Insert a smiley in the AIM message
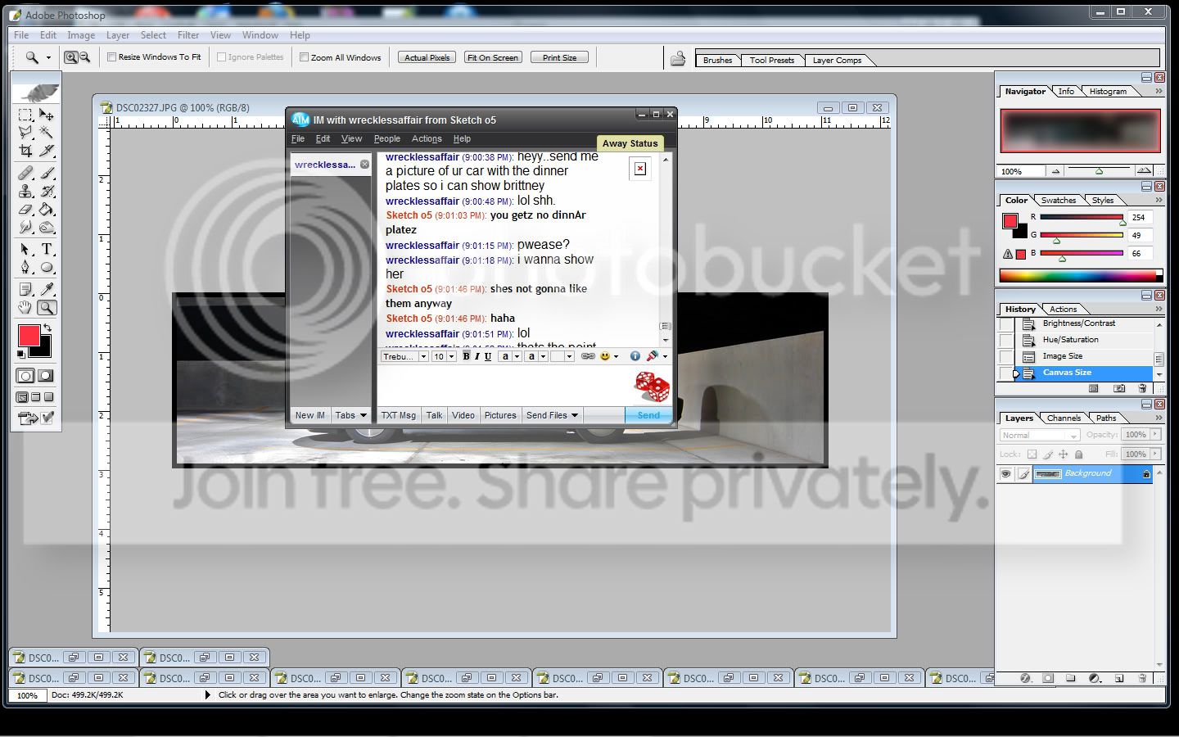 click(x=605, y=356)
